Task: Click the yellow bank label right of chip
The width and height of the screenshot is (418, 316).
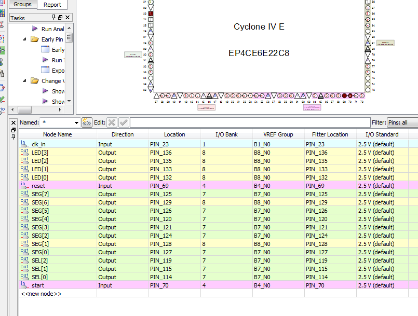Action: pyautogui.click(x=385, y=43)
